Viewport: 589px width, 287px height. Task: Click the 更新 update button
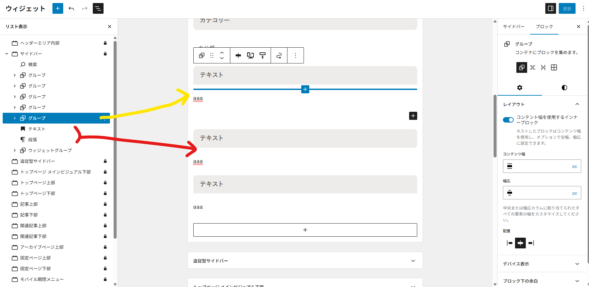[x=567, y=8]
